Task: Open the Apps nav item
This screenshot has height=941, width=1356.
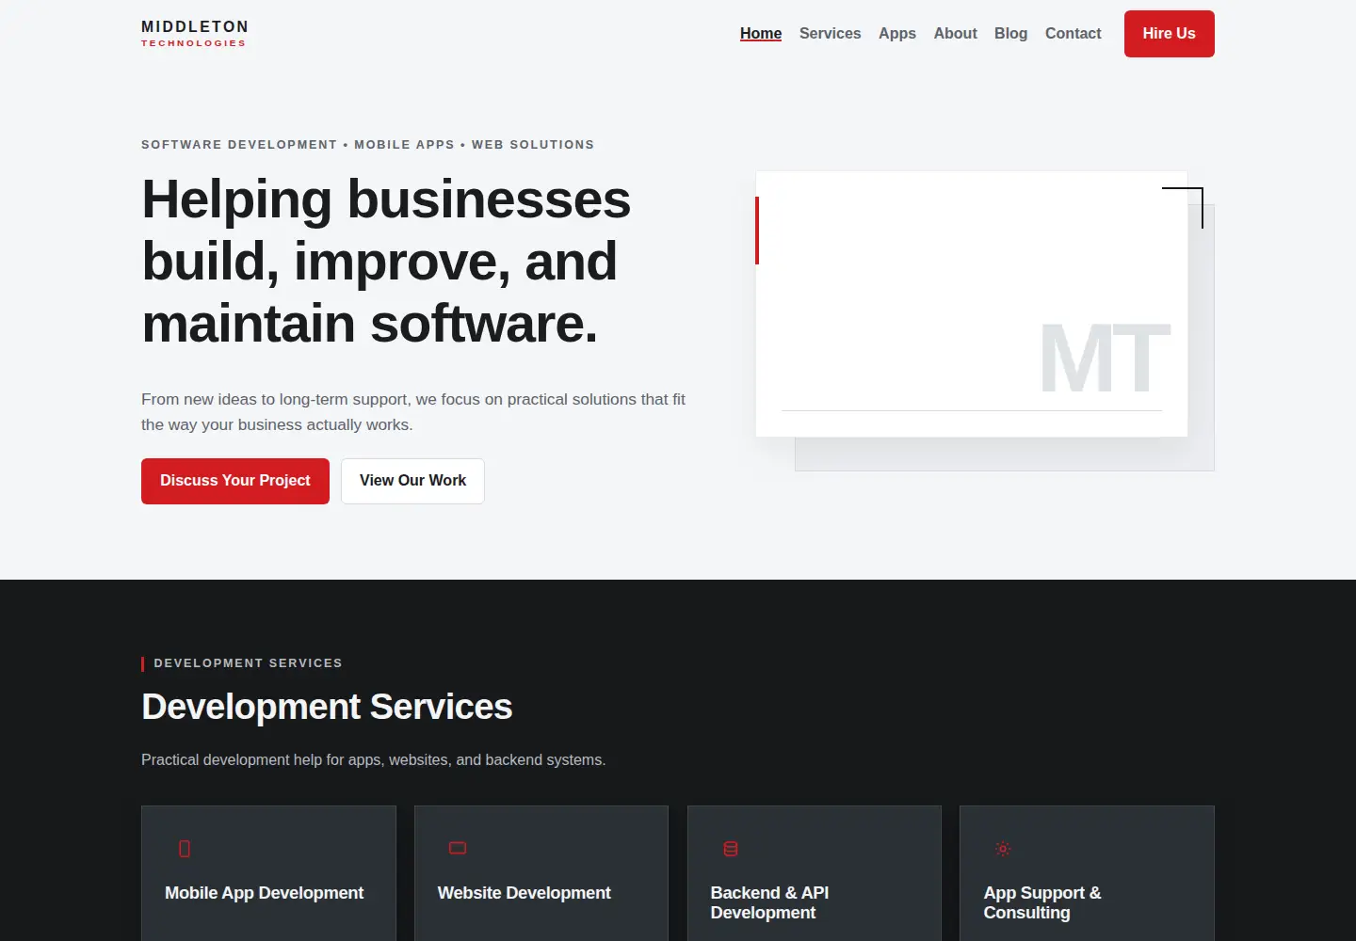Action: click(897, 33)
